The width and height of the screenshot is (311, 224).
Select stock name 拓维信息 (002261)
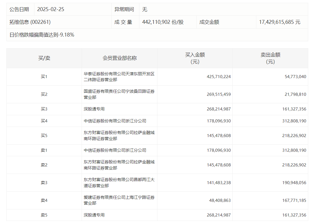30,22
